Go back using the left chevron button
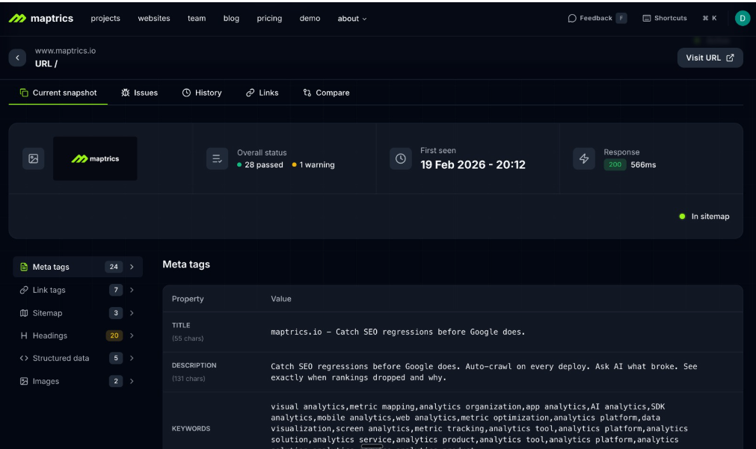Viewport: 756px width, 449px height. 17,58
